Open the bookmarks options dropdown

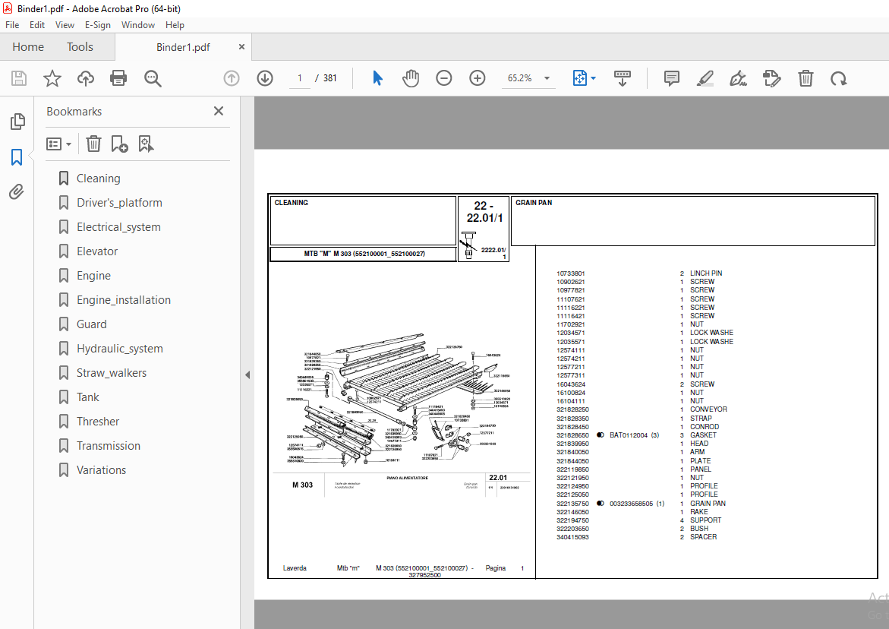pyautogui.click(x=59, y=144)
